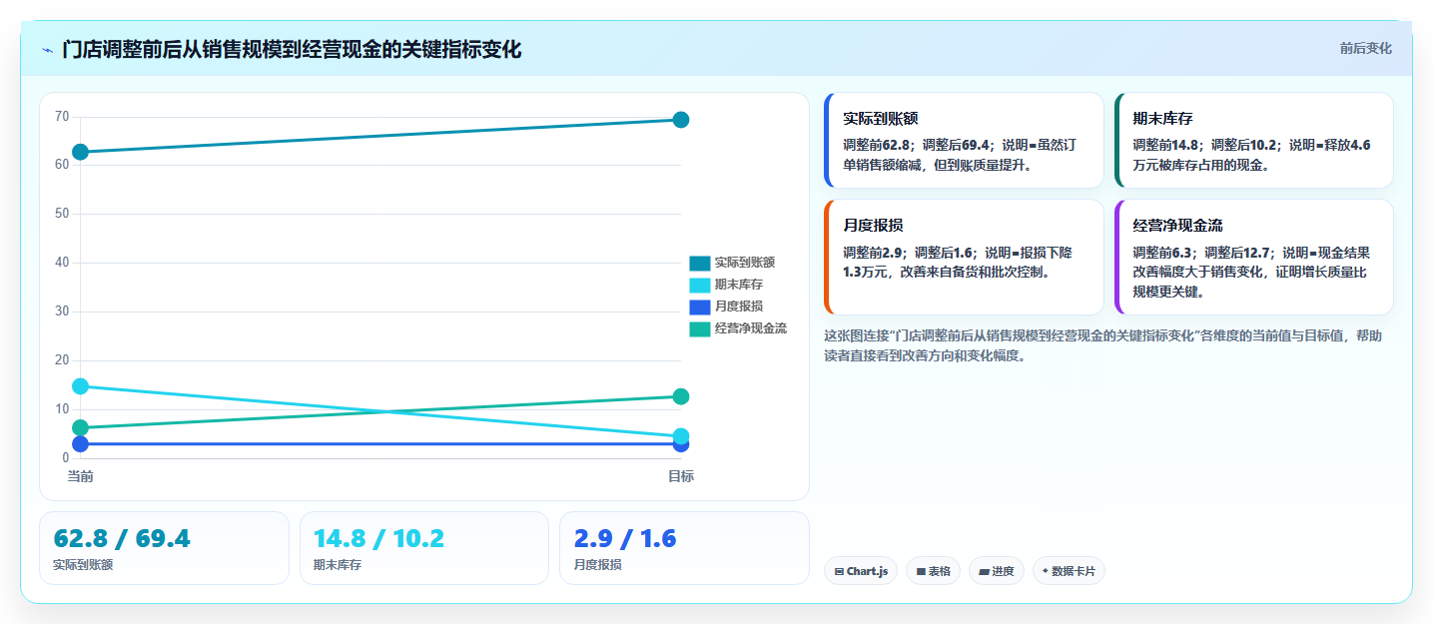Select the 62.8 / 69.4 stat card
Image resolution: width=1433 pixels, height=624 pixels.
pyautogui.click(x=164, y=548)
